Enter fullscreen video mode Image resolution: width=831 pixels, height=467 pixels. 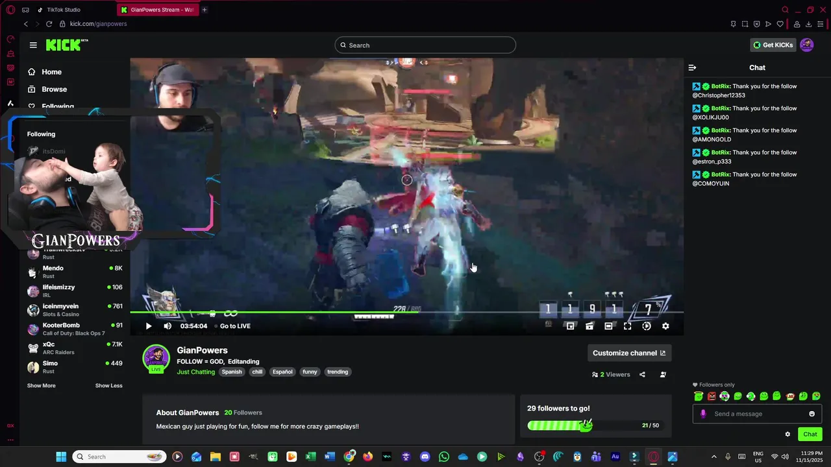click(627, 326)
